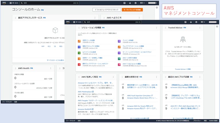Image resolution: width=220 pixels, height=123 pixels.
Task: Click Feedback in front window footer
Action: click(x=70, y=121)
